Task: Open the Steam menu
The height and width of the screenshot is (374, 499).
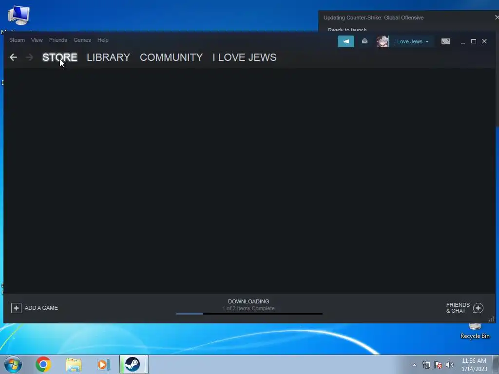Action: click(17, 40)
